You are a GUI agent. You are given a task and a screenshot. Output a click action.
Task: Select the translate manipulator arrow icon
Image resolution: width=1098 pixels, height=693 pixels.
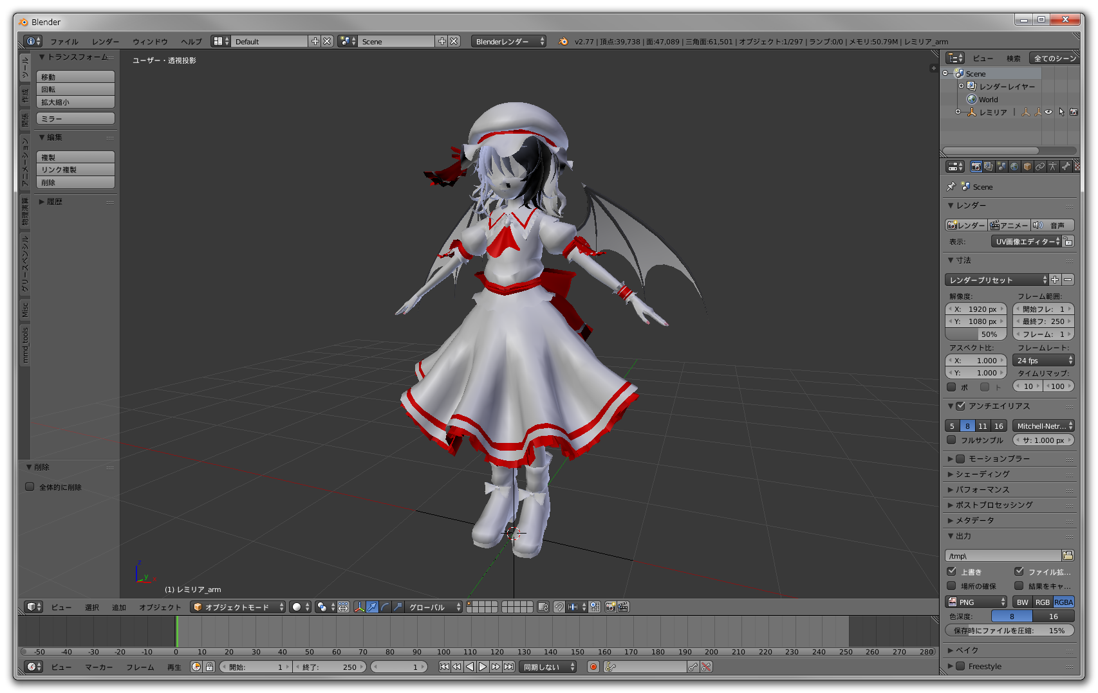pyautogui.click(x=372, y=607)
